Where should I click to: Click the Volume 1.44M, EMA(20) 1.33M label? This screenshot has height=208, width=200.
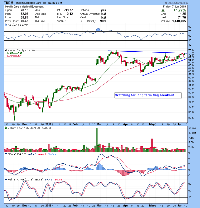29,128
